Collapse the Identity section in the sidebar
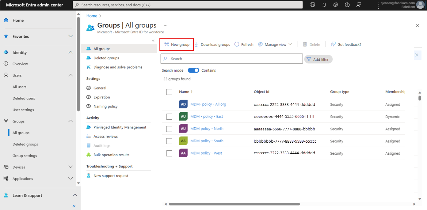Image resolution: width=427 pixels, height=210 pixels. [x=71, y=52]
